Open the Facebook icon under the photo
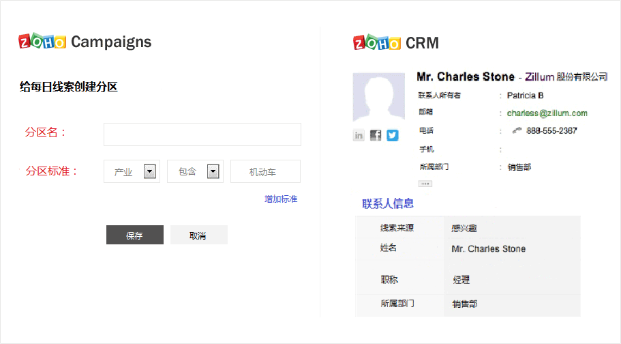 click(x=376, y=136)
